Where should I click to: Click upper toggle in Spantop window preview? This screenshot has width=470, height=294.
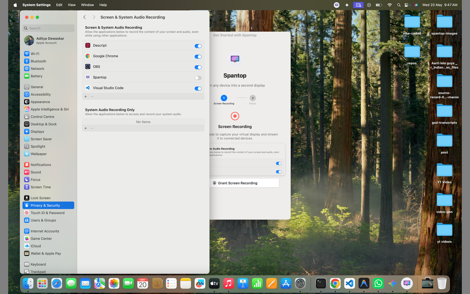pyautogui.click(x=279, y=163)
